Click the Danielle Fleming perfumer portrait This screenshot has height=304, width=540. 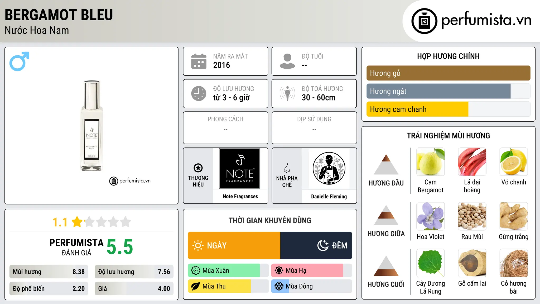pyautogui.click(x=329, y=168)
